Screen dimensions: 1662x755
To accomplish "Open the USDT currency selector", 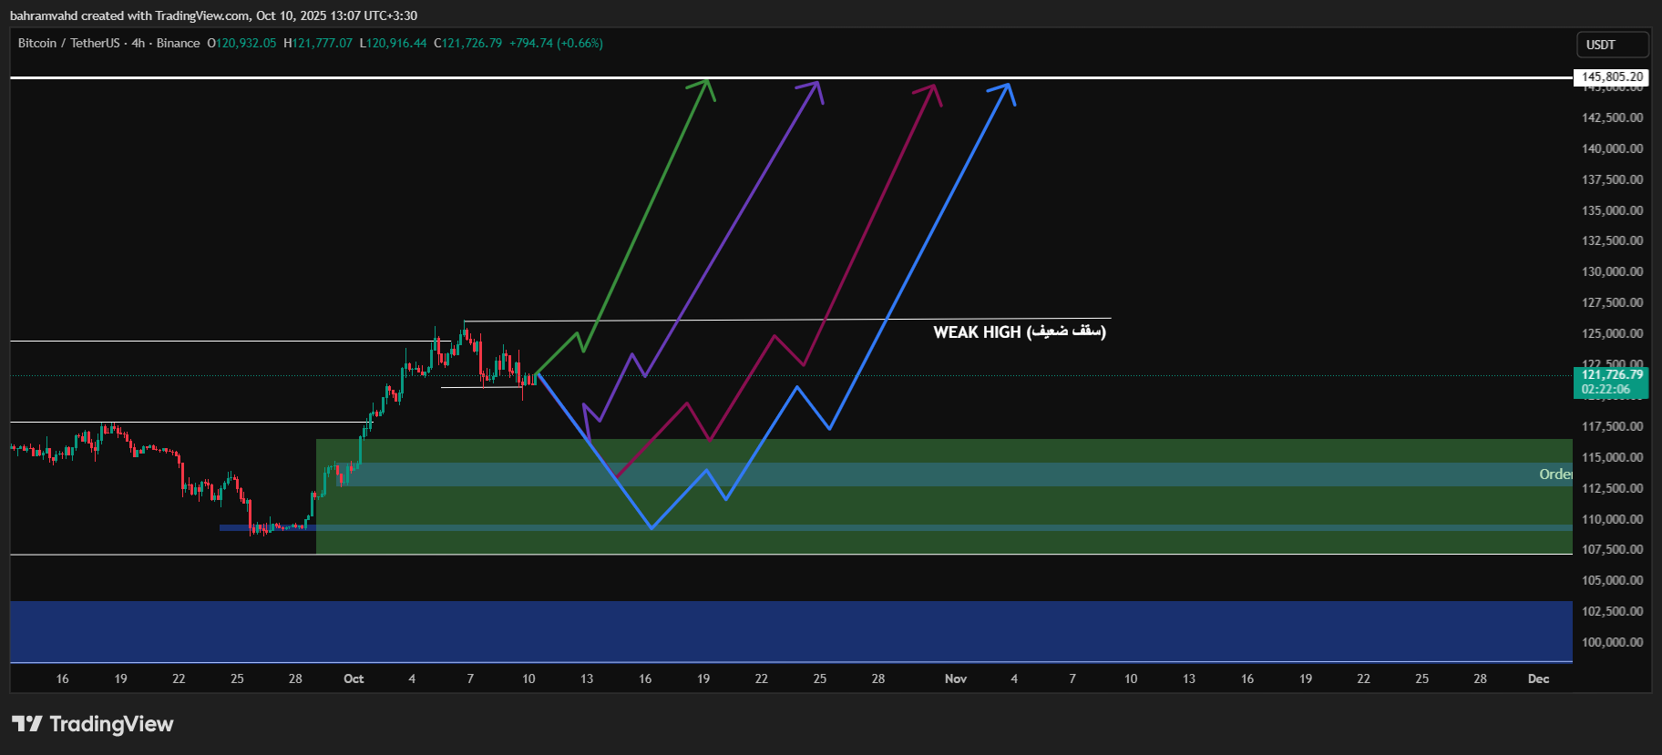I will coord(1611,45).
